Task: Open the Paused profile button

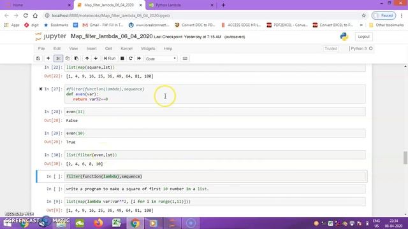Action: pos(384,15)
